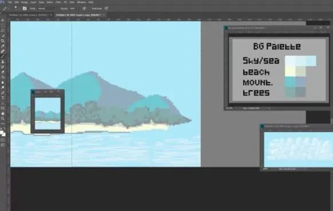The image size is (333, 211).
Task: Select the History Brush tool
Action: coord(3,67)
